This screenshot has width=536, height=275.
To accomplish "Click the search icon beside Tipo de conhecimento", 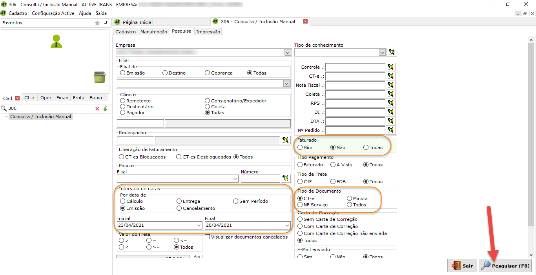I will pos(391,52).
